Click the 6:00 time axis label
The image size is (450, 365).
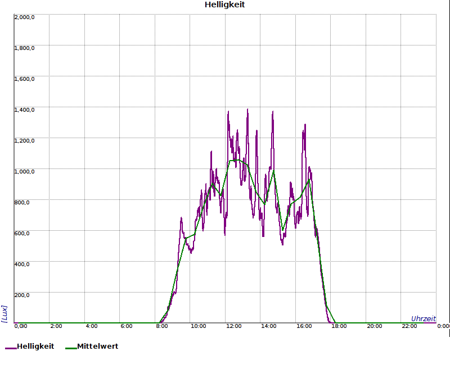127,326
